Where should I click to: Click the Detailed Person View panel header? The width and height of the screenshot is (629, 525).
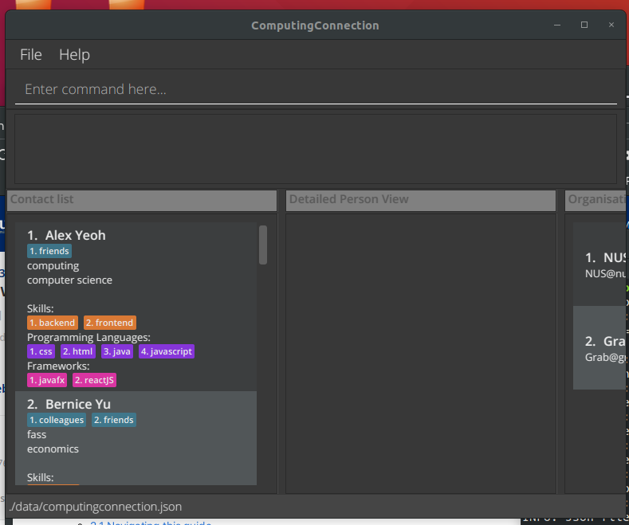coord(421,200)
